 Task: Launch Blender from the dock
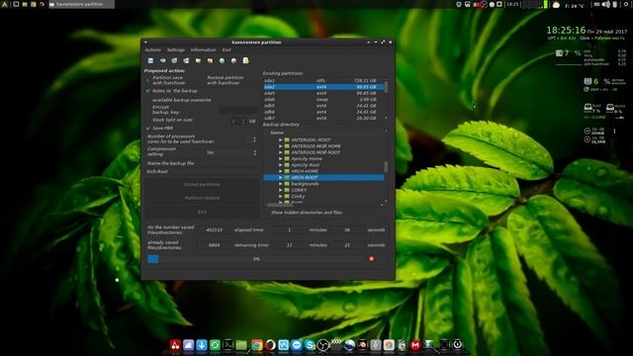click(x=363, y=345)
